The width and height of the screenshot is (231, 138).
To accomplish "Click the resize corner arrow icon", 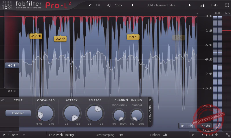I will click(x=228, y=135).
